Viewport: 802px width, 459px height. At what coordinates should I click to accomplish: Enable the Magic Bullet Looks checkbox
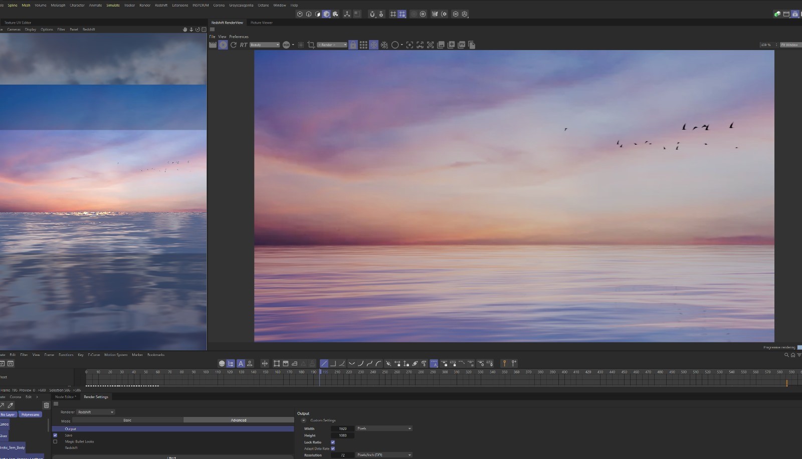coord(55,441)
